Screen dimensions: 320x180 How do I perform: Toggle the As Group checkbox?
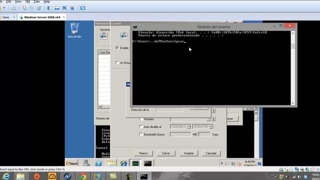point(117,62)
